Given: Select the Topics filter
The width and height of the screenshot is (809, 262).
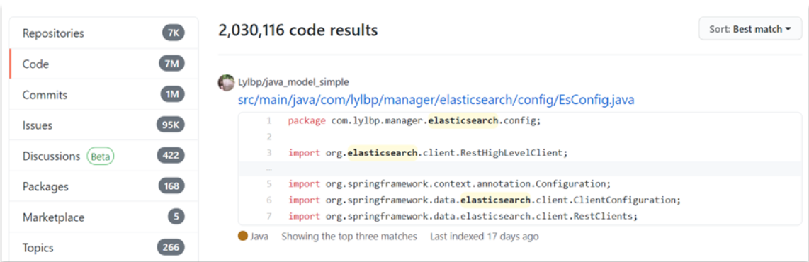Looking at the screenshot, I should (x=103, y=248).
